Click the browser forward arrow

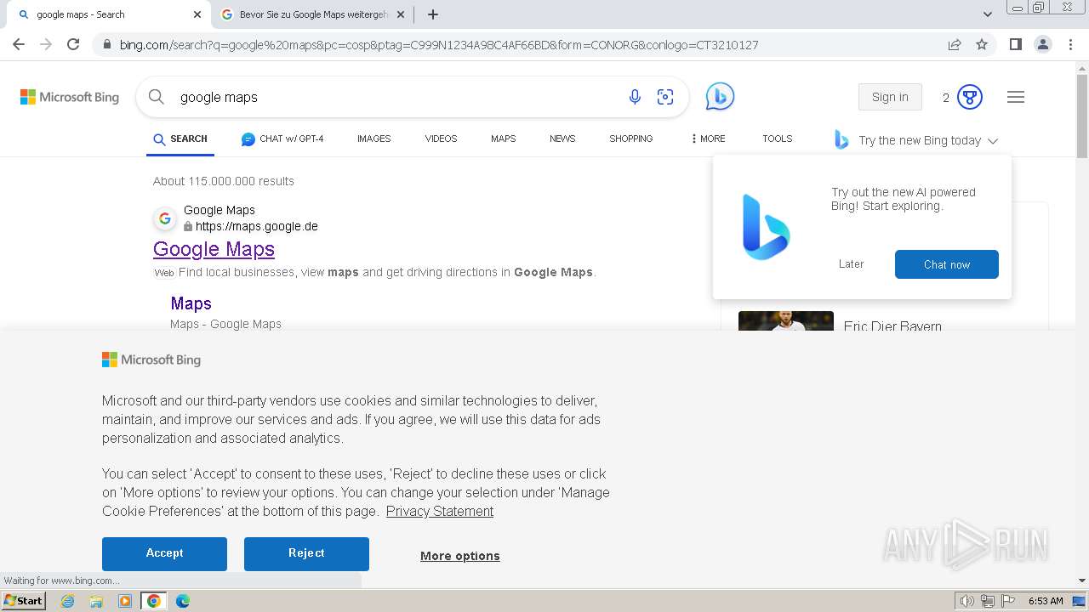point(46,44)
